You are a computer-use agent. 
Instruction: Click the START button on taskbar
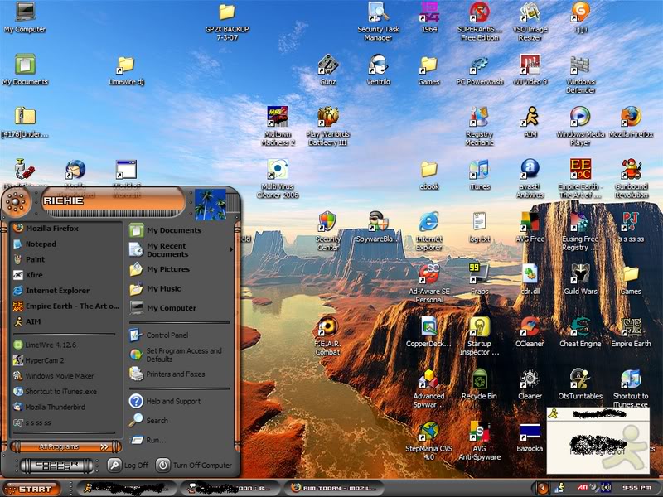(30, 489)
